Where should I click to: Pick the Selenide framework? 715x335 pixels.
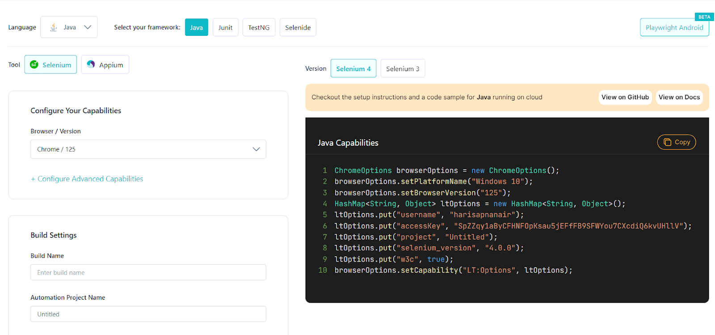pyautogui.click(x=298, y=27)
